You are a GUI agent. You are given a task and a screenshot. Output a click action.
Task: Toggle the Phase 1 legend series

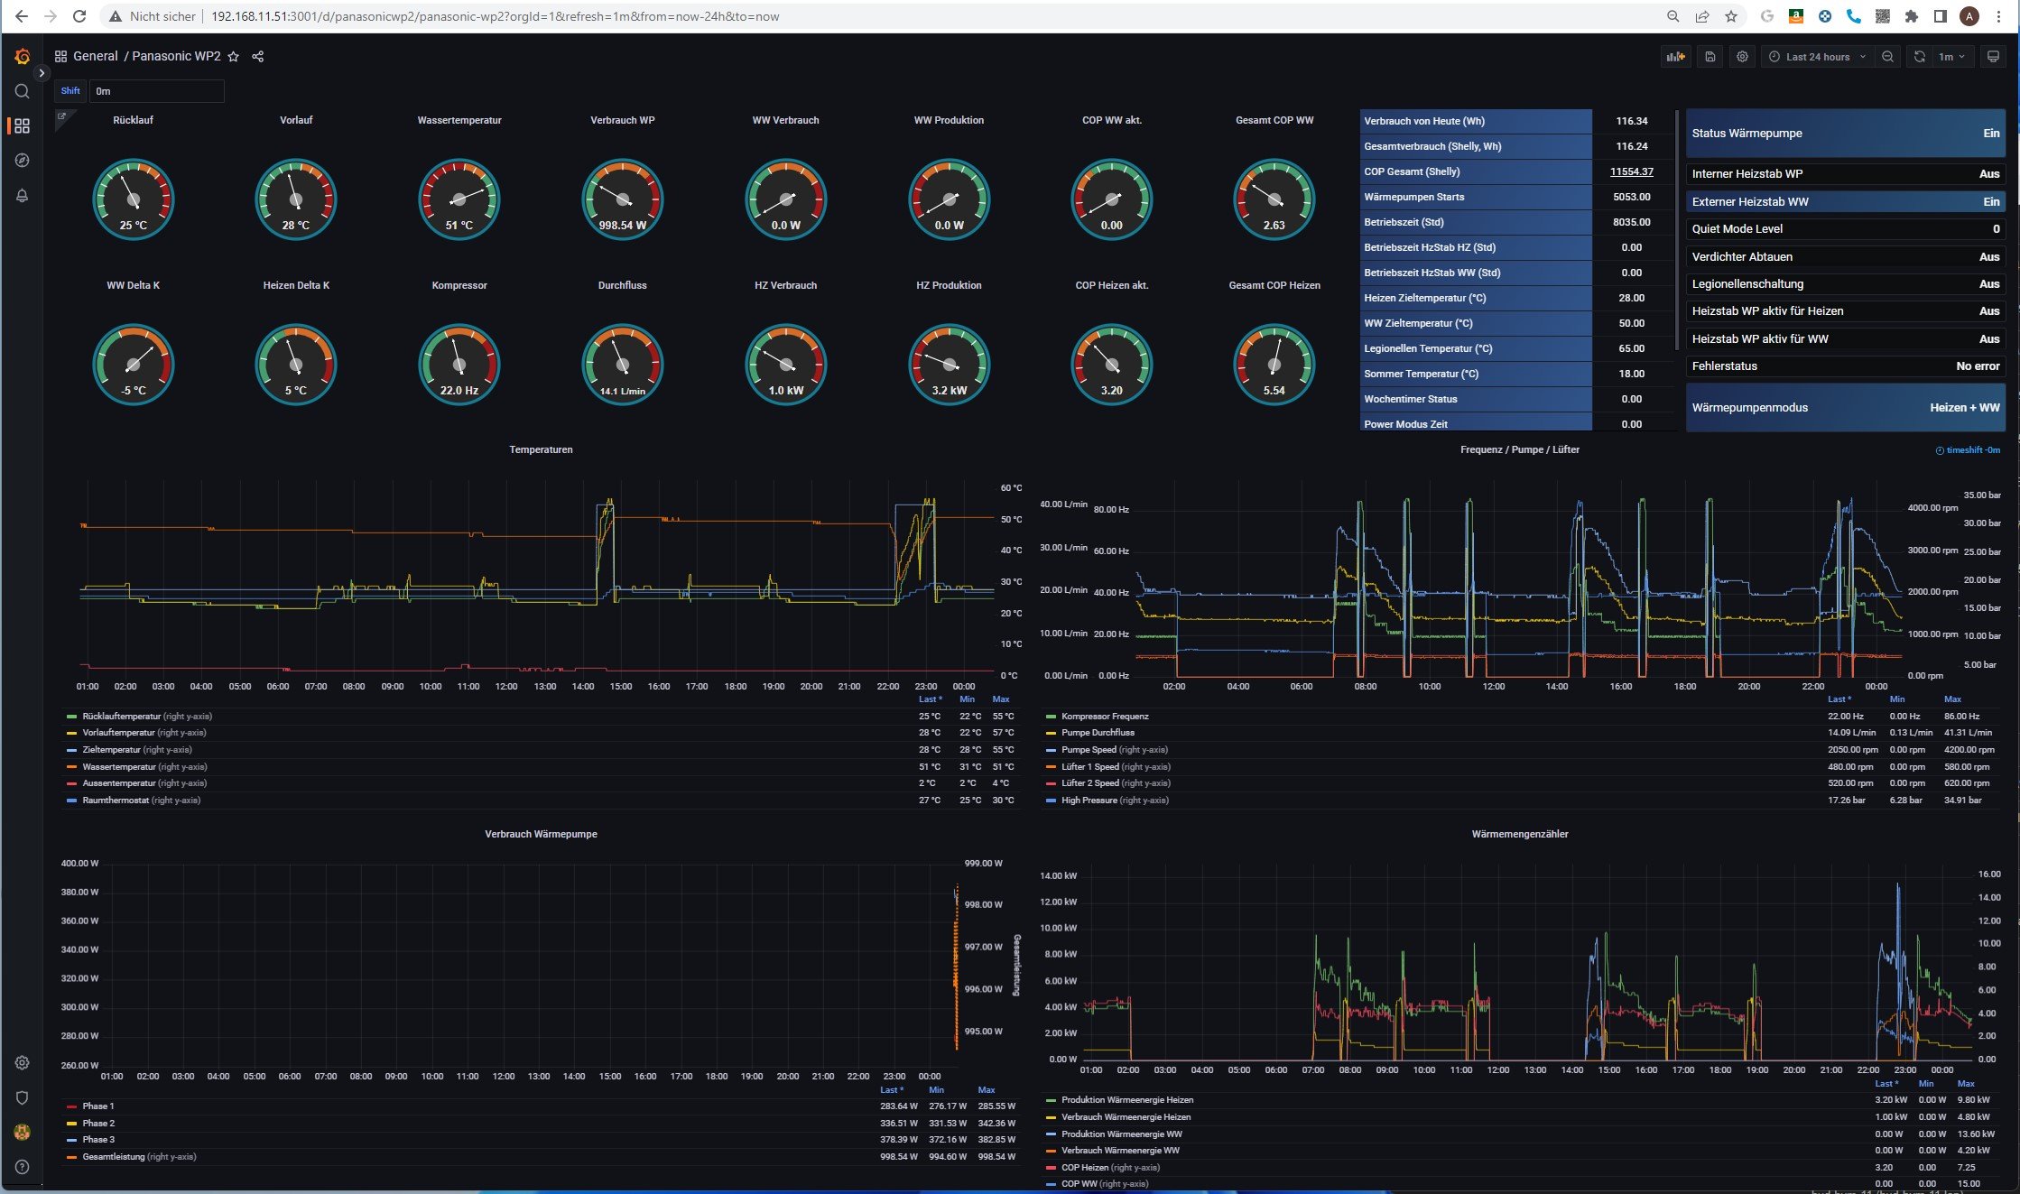[x=97, y=1106]
